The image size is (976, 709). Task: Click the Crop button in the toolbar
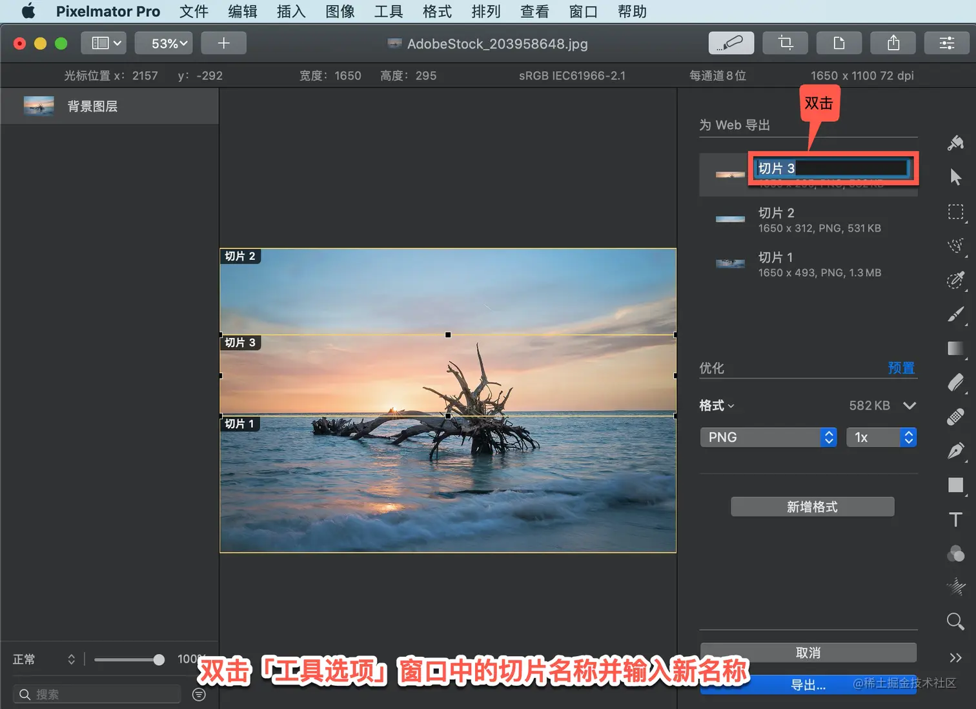[785, 43]
